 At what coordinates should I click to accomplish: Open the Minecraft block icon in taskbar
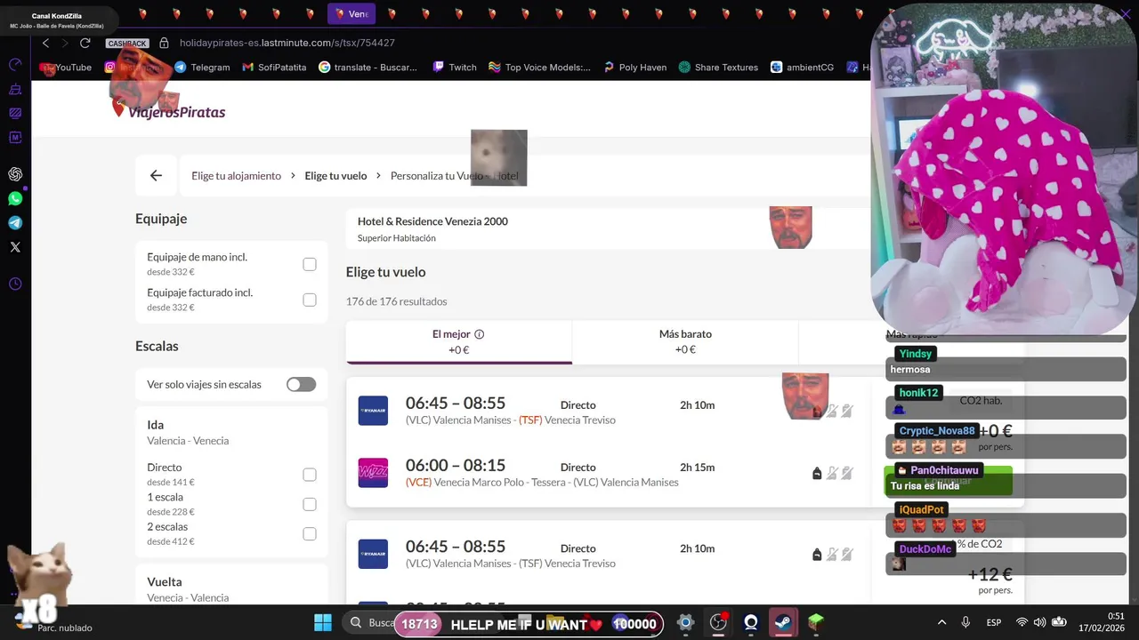[816, 623]
